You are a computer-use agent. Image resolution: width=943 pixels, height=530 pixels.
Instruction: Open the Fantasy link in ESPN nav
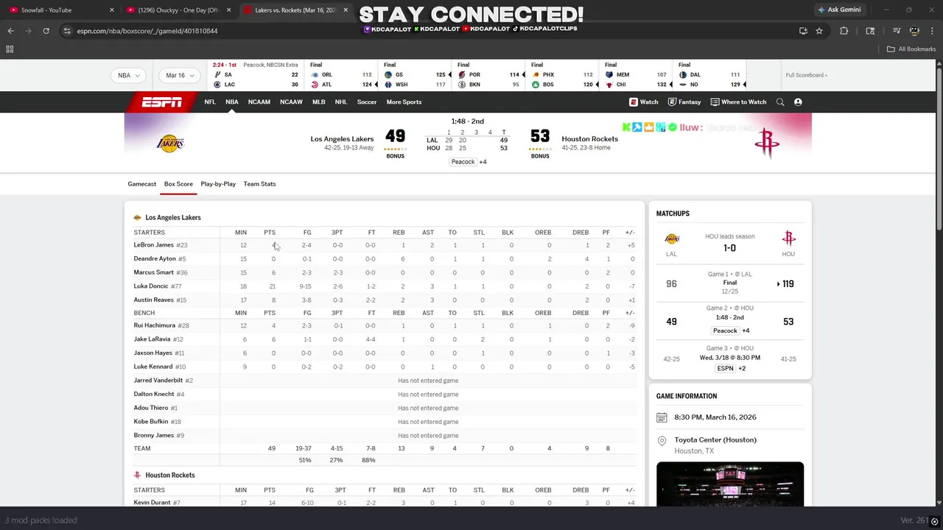[684, 102]
